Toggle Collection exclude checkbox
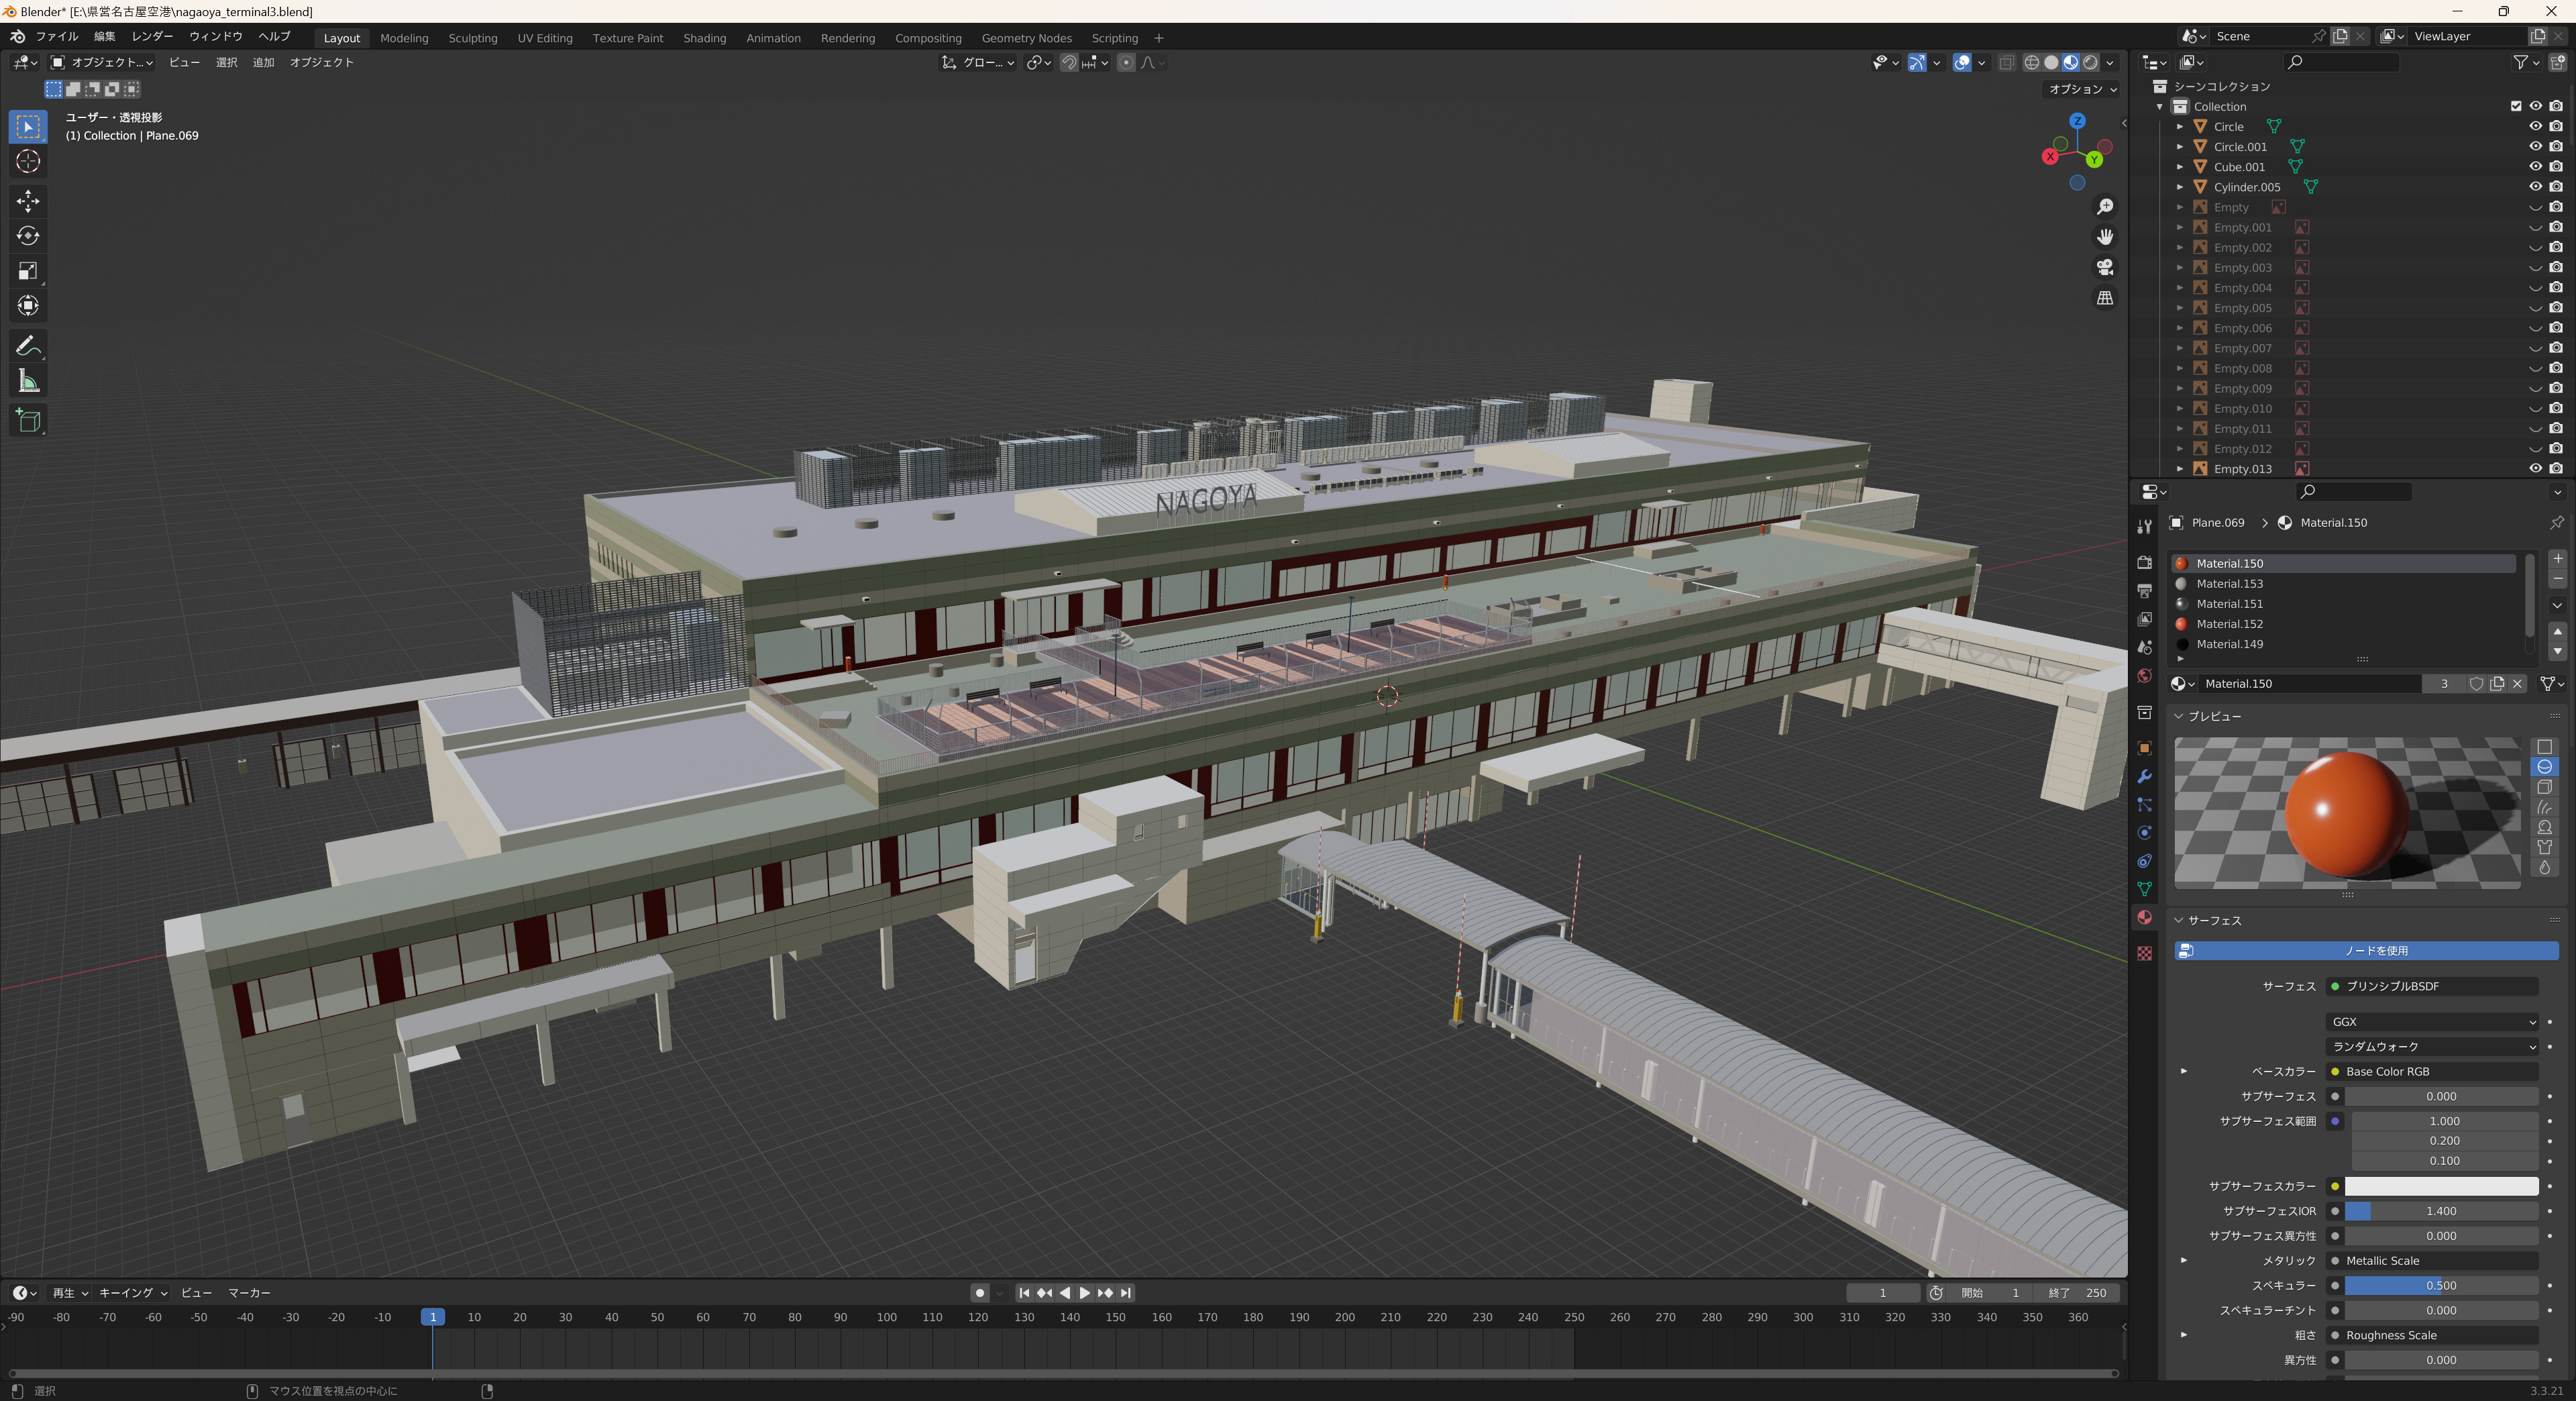This screenshot has width=2576, height=1401. [x=2516, y=106]
